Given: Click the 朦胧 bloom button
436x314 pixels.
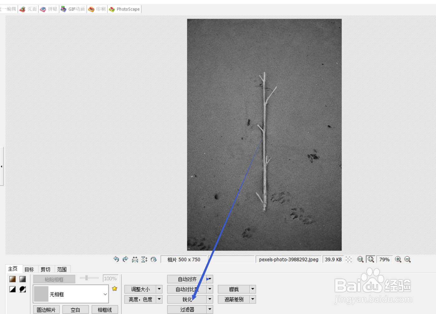Looking at the screenshot, I should (234, 289).
